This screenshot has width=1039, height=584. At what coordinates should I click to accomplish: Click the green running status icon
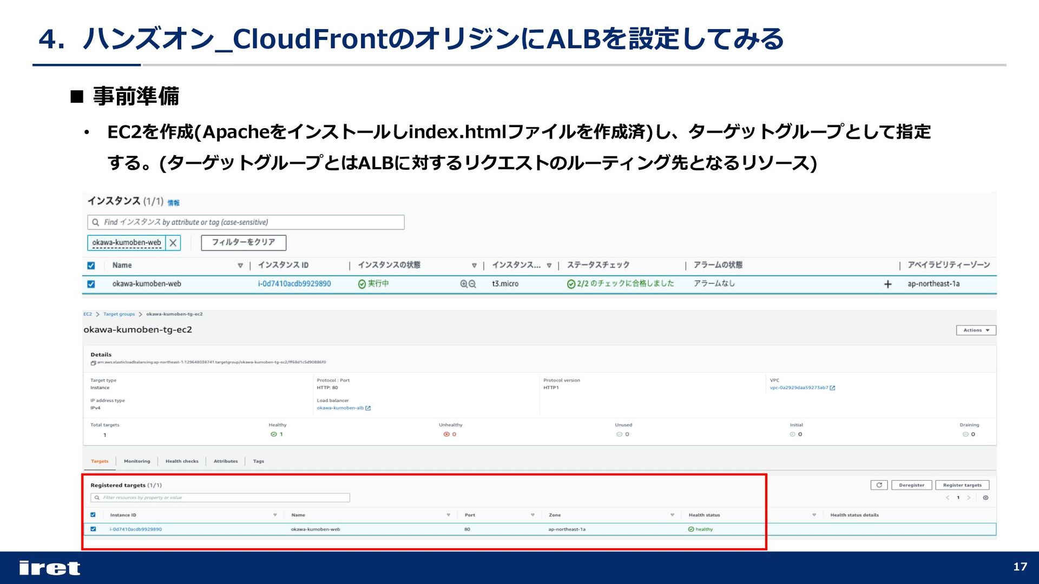tap(362, 284)
